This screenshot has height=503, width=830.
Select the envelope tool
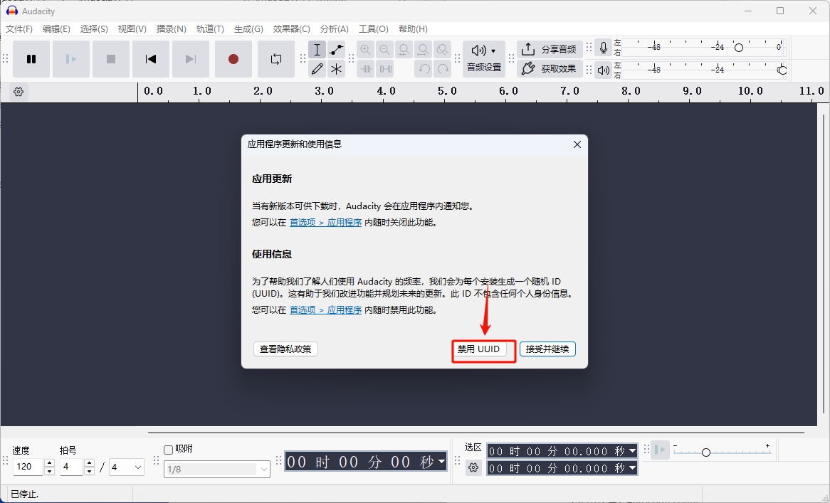(335, 49)
